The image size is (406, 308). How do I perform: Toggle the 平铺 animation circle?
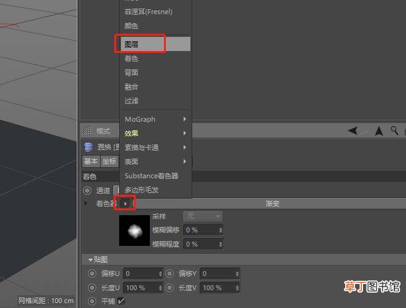(x=92, y=301)
